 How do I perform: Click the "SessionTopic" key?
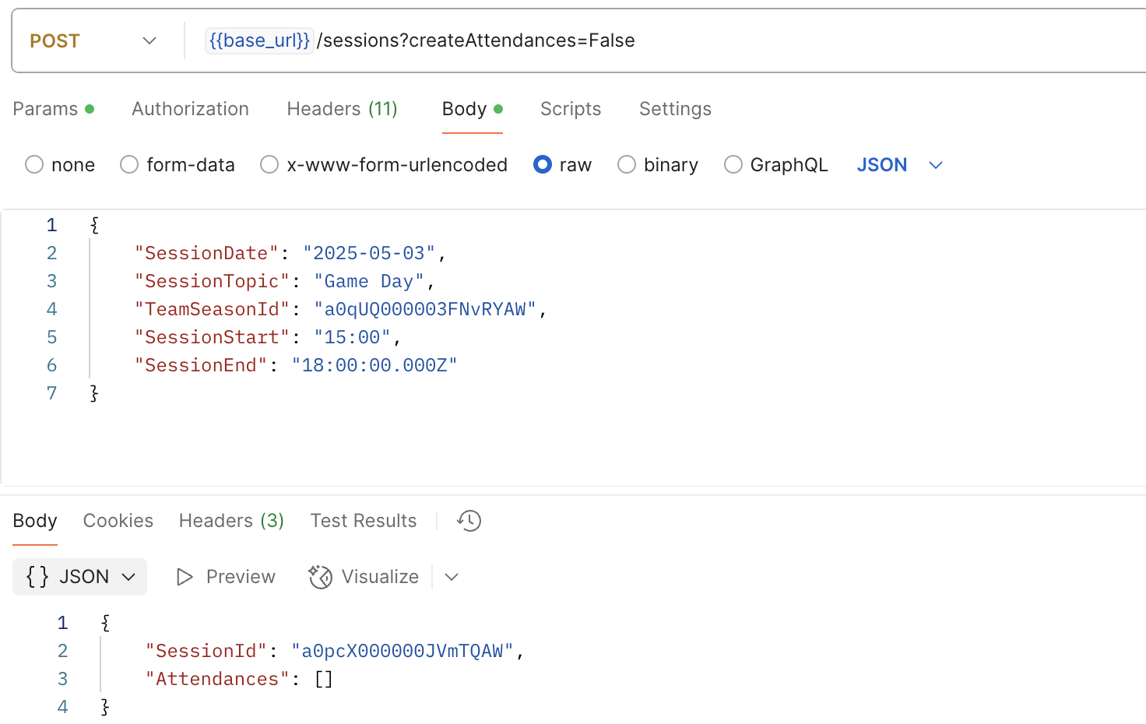tap(212, 281)
